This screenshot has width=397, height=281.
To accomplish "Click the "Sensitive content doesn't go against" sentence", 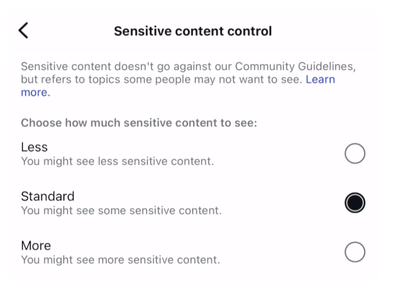I will pos(118,66).
